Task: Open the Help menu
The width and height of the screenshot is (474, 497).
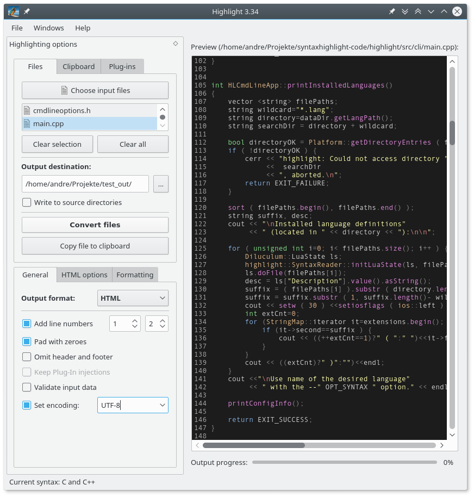Action: point(83,28)
